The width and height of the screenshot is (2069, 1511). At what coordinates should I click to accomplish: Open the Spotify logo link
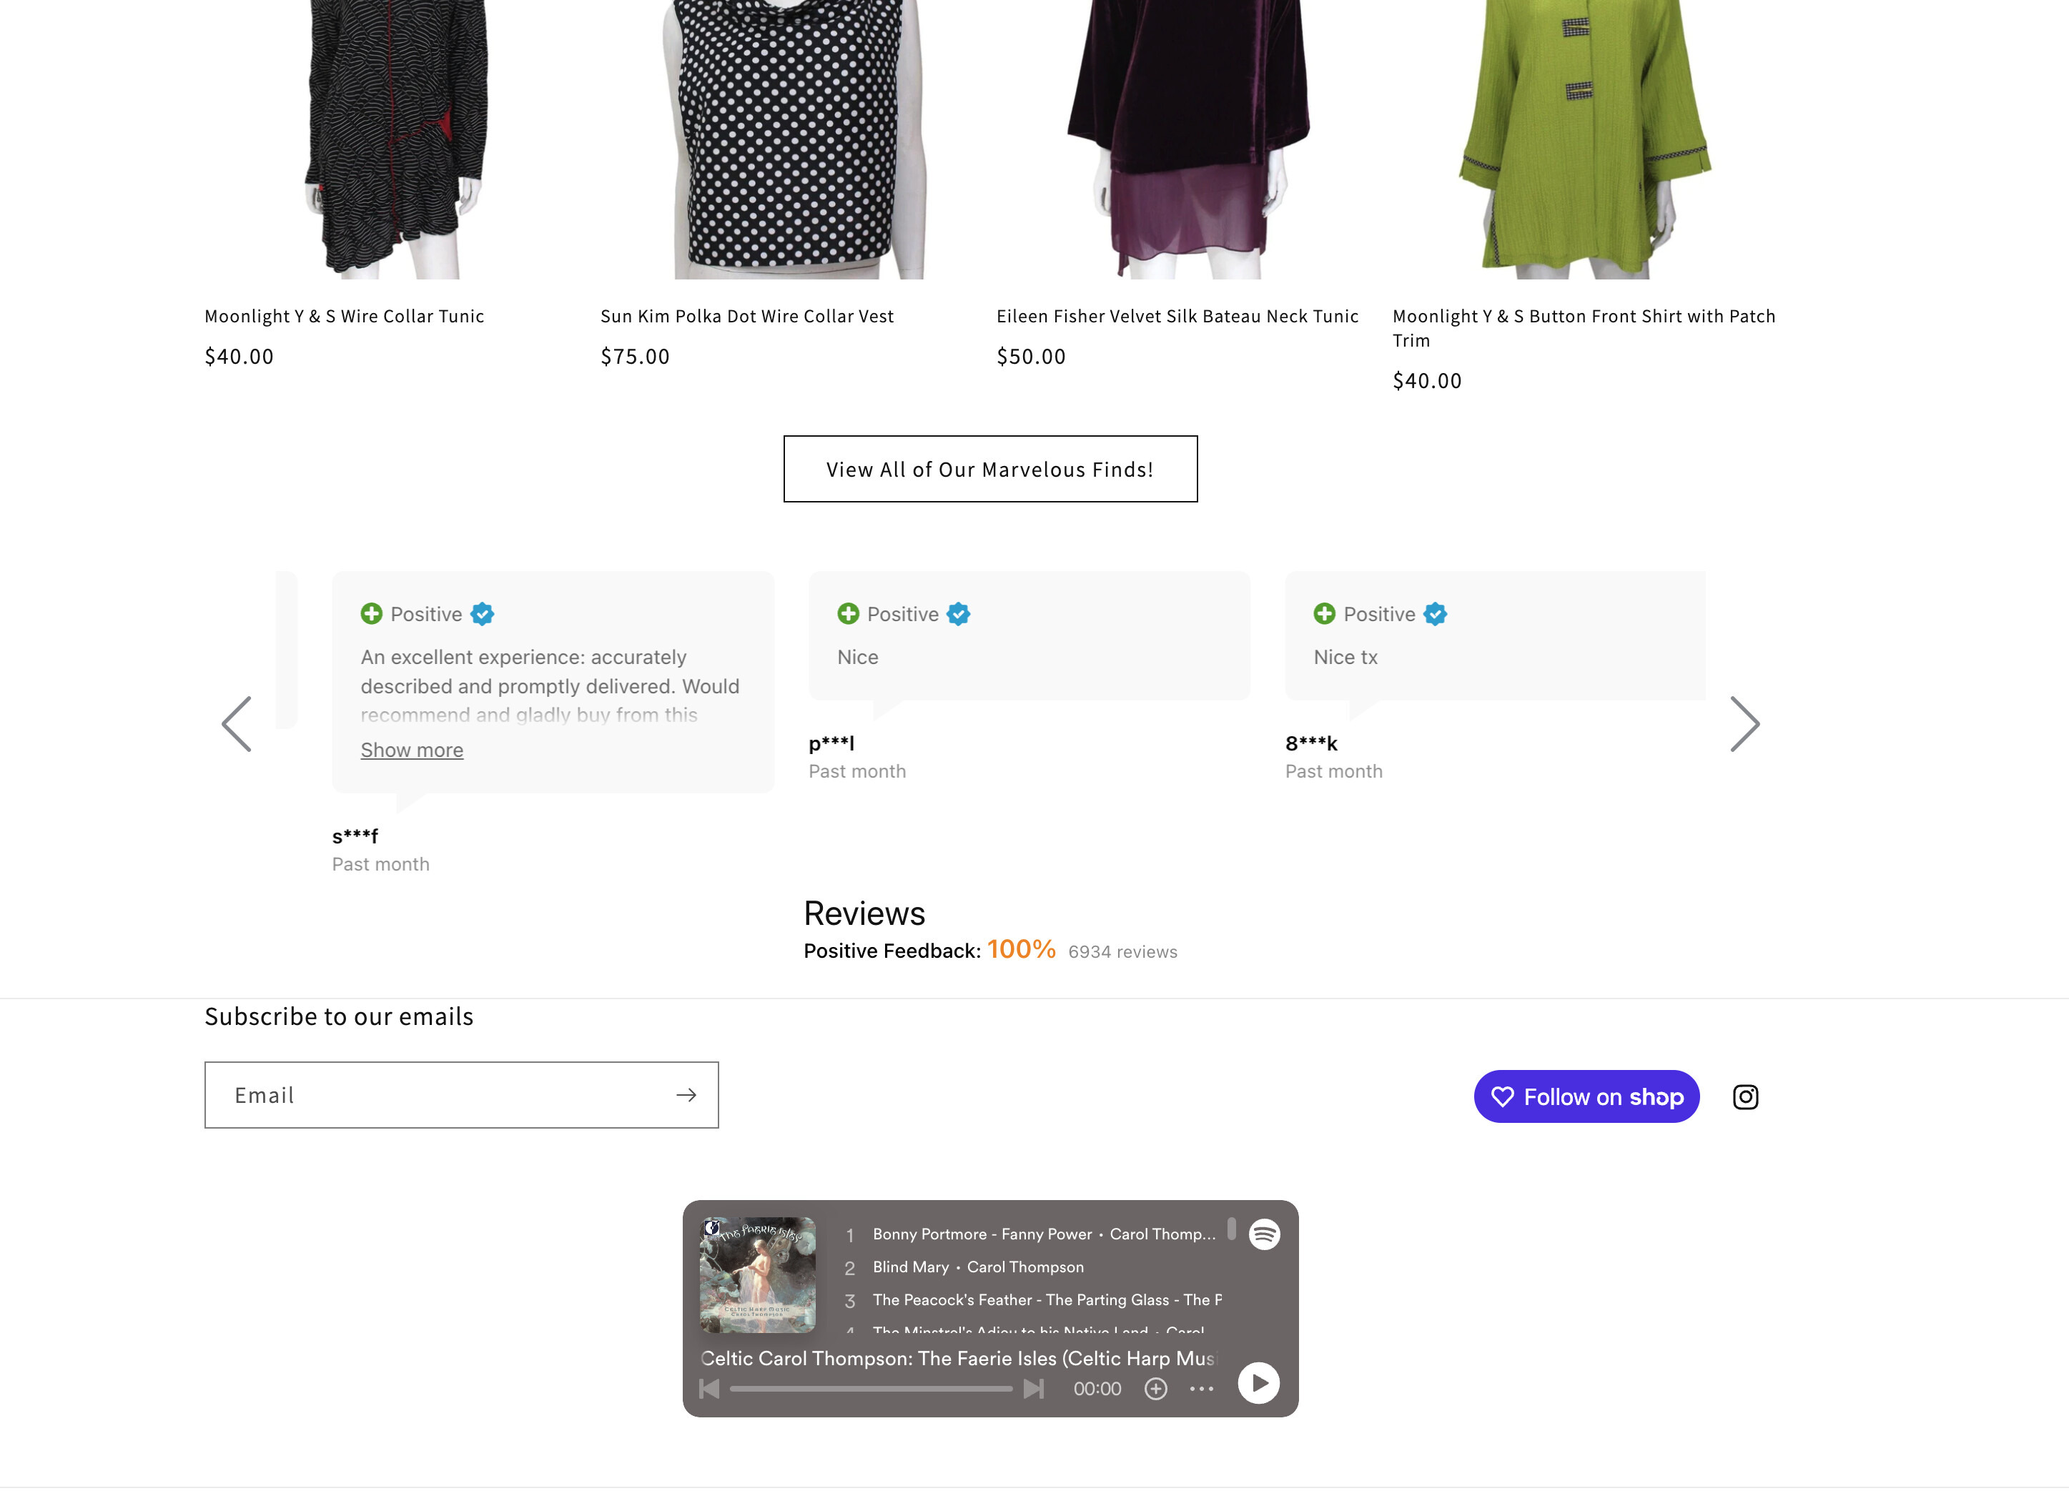point(1264,1235)
